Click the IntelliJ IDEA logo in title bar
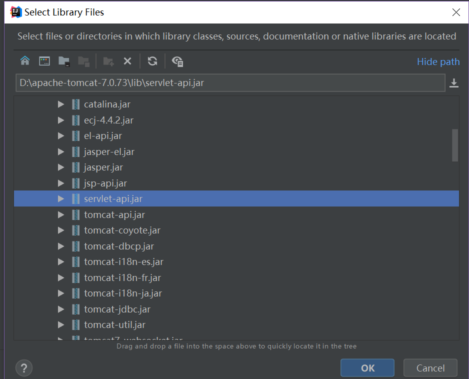The width and height of the screenshot is (469, 379). click(15, 12)
